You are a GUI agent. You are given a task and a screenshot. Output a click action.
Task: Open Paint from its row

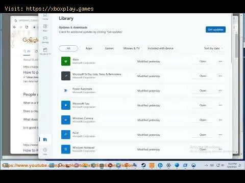pos(203,135)
